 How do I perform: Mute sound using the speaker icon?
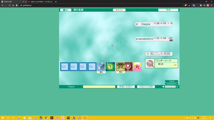[x=163, y=87]
